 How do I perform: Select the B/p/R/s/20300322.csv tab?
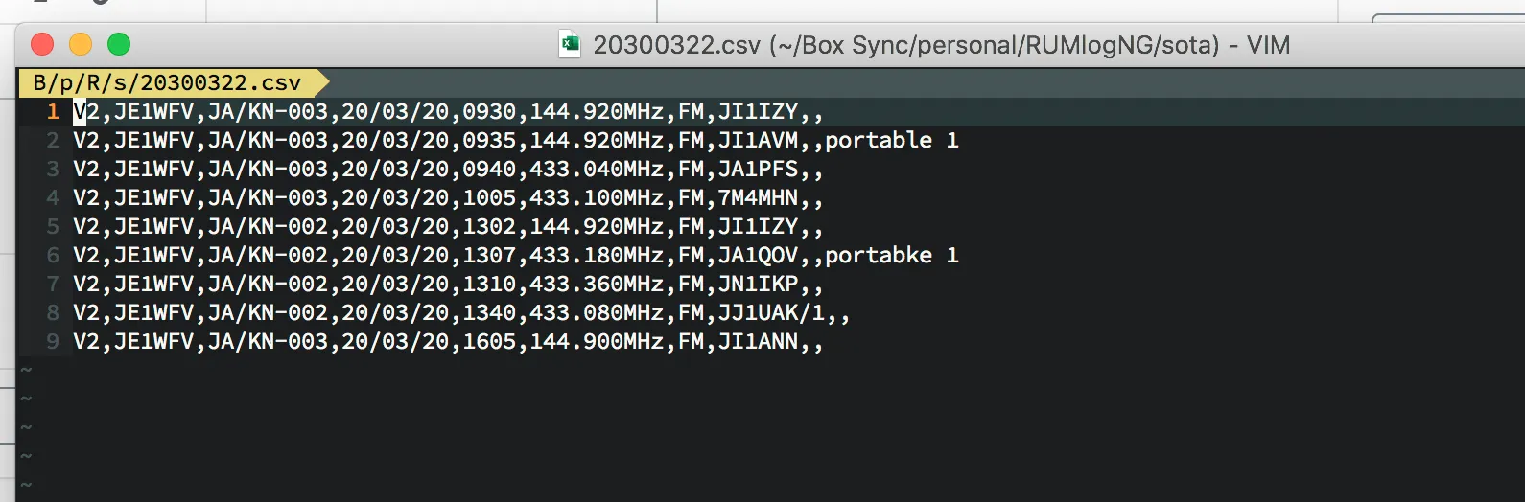(x=167, y=82)
